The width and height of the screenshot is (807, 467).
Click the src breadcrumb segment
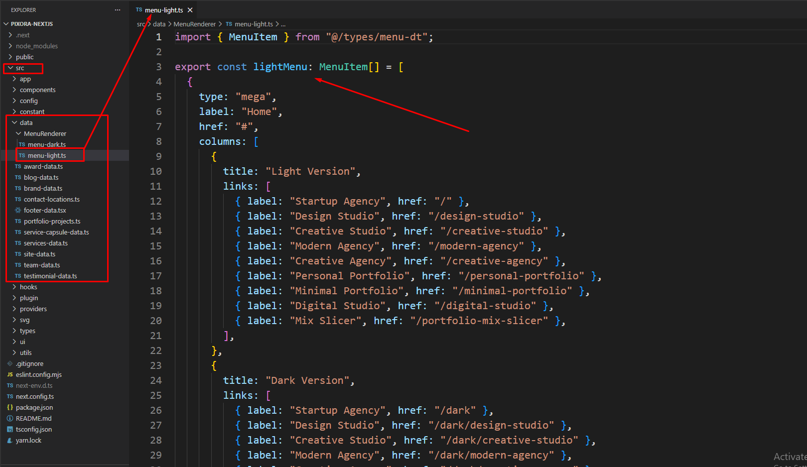pyautogui.click(x=141, y=24)
